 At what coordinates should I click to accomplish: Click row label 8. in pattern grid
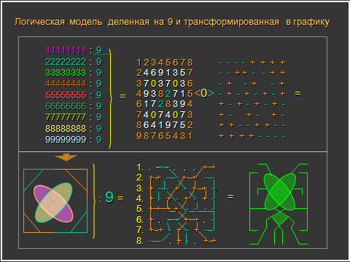(140, 241)
